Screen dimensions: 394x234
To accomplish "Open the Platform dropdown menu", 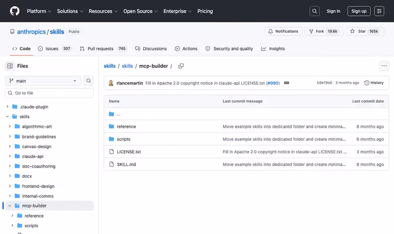I will [39, 11].
